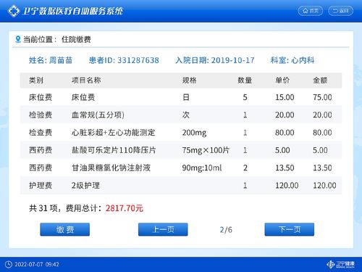Select the date-time 2022-07-07 09:42
This screenshot has width=362, height=272.
[37, 264]
